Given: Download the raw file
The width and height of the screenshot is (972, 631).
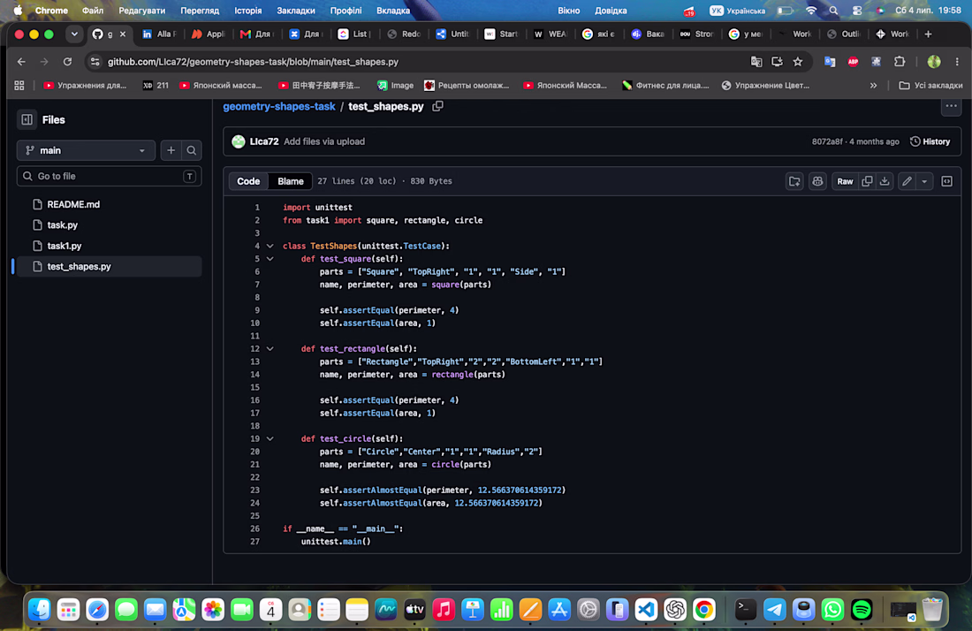Looking at the screenshot, I should pos(885,182).
